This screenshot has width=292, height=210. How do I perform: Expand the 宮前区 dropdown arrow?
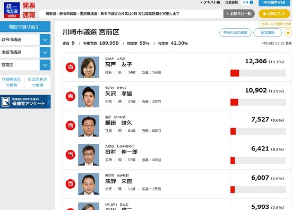click(45, 65)
